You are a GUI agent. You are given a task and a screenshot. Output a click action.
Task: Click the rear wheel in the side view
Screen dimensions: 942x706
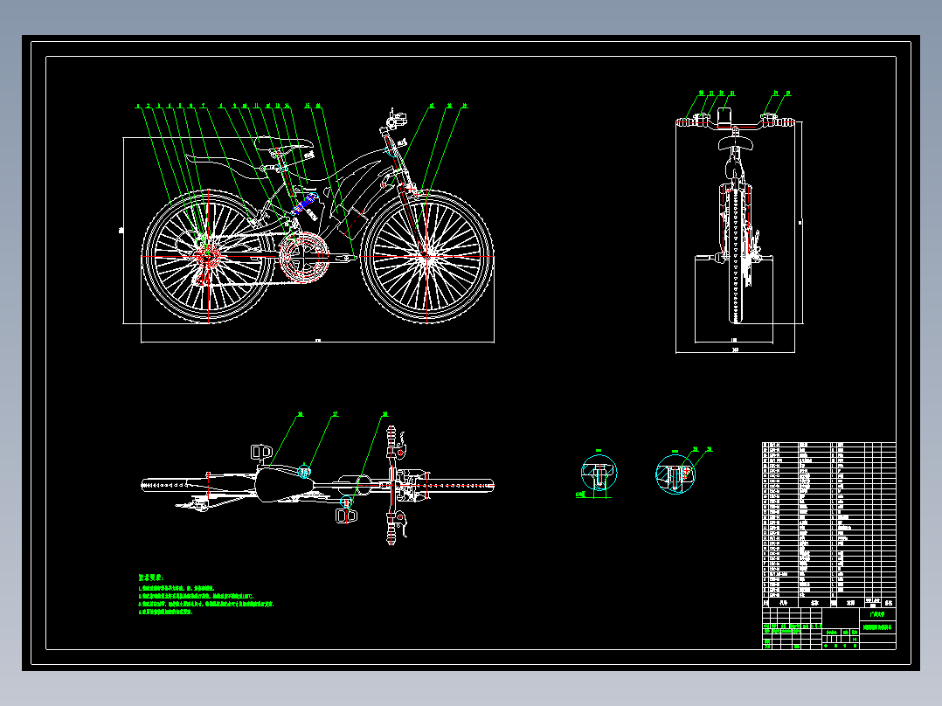(x=208, y=257)
